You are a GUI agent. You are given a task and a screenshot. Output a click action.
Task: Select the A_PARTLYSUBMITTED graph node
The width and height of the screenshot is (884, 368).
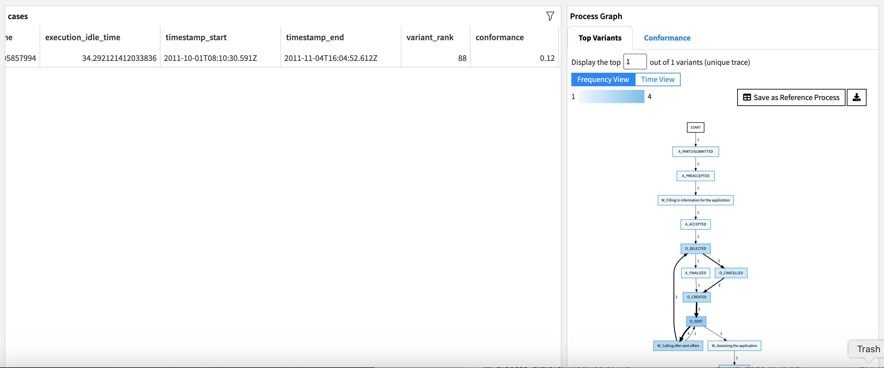(695, 151)
